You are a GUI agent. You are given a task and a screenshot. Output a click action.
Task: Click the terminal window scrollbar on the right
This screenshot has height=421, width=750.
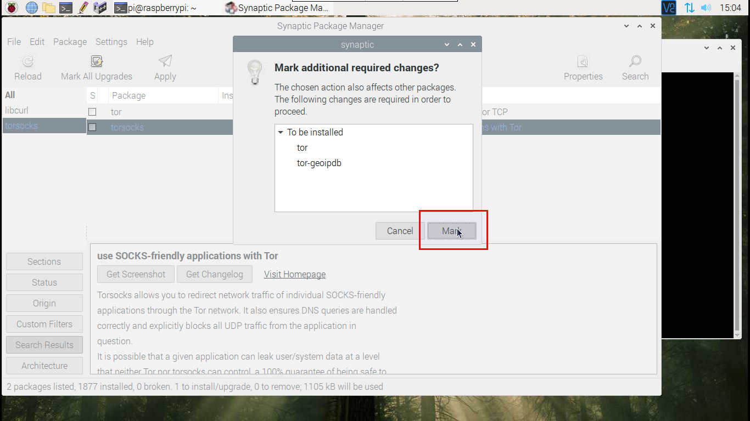pos(737,206)
